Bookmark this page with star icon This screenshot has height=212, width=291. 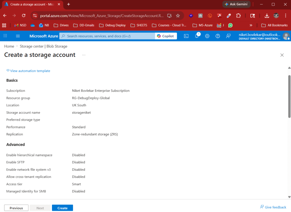pyautogui.click(x=178, y=16)
